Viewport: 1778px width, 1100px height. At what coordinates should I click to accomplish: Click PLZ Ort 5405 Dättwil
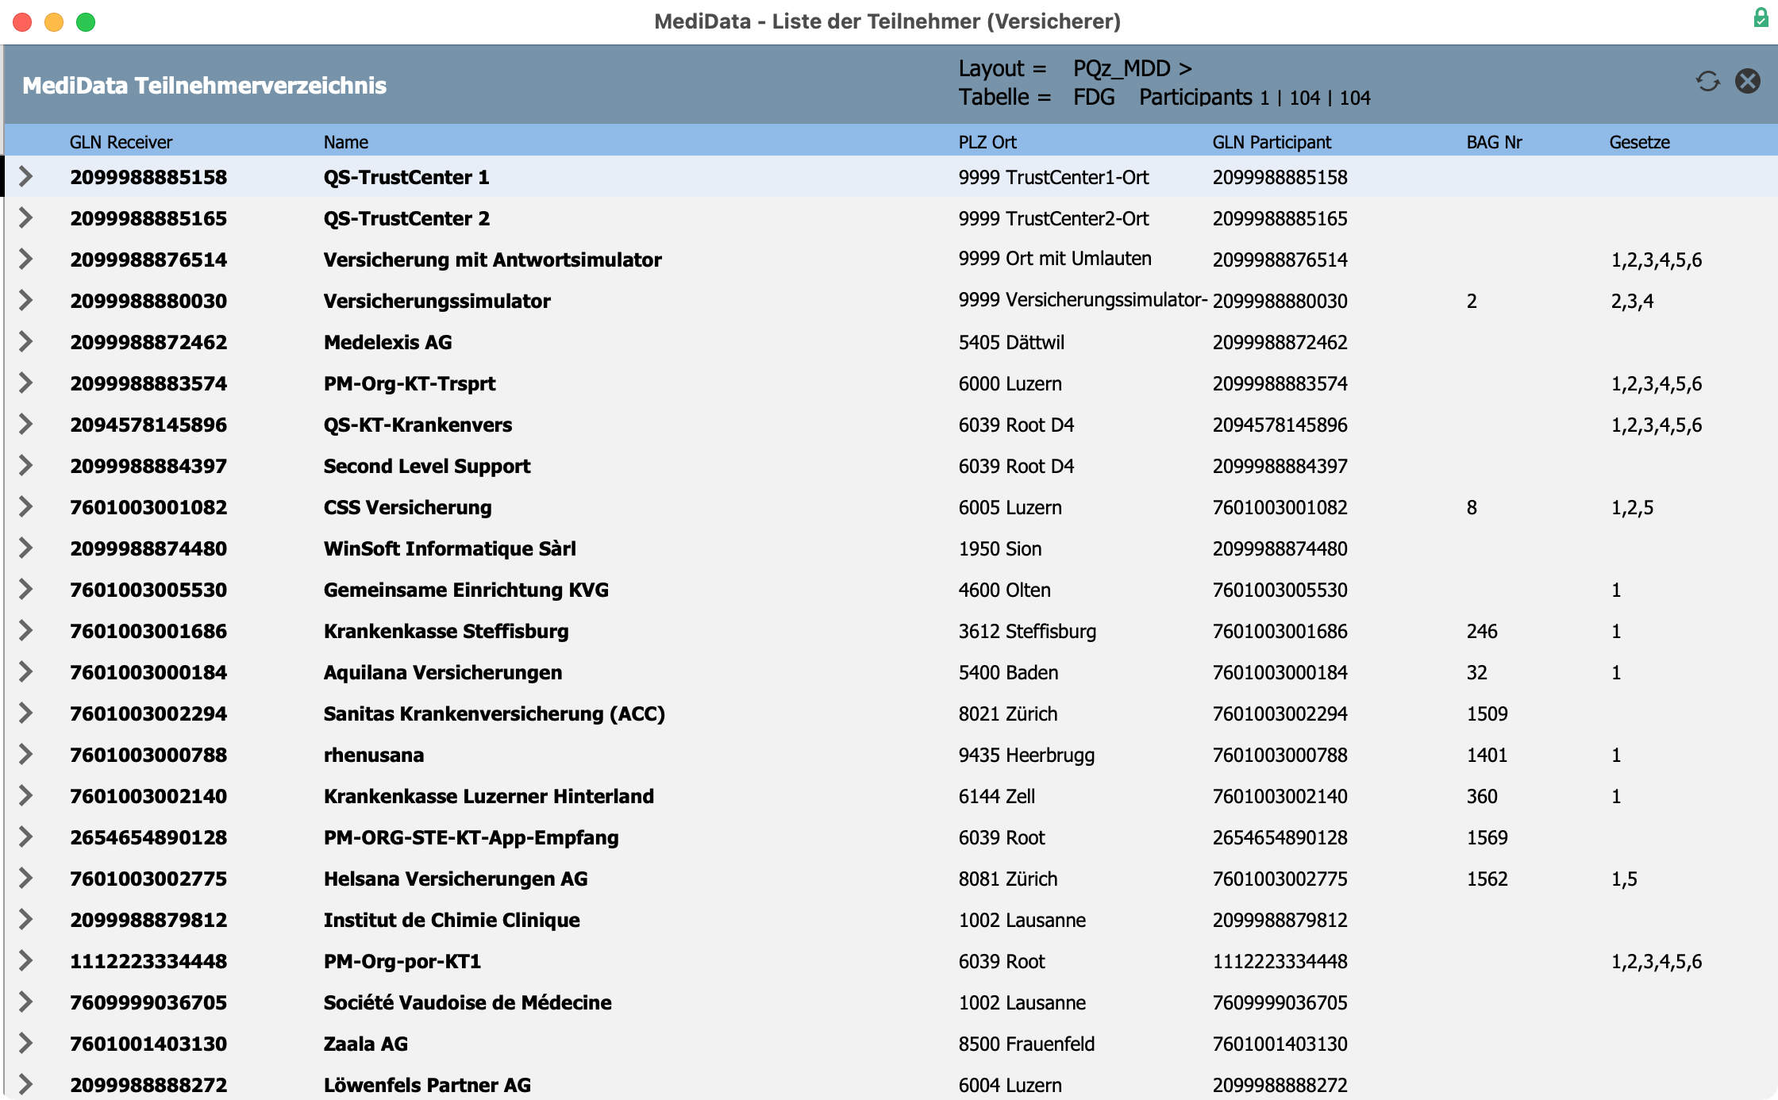tap(1011, 342)
